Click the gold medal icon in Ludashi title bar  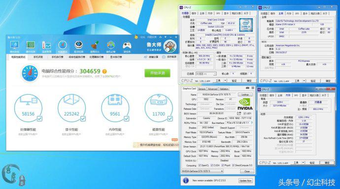pyautogui.click(x=136, y=37)
